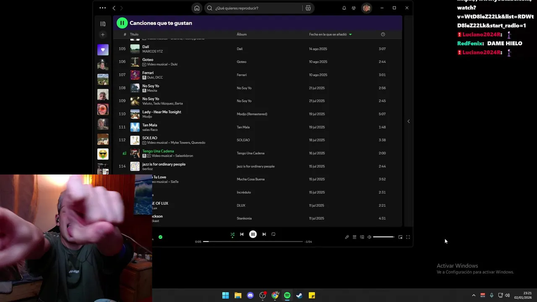Screen dimensions: 537x302
Task: Click the playing track Tengo Una Cadena
Action: point(158,151)
